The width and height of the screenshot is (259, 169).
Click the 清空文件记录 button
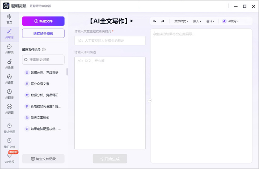pos(43,159)
